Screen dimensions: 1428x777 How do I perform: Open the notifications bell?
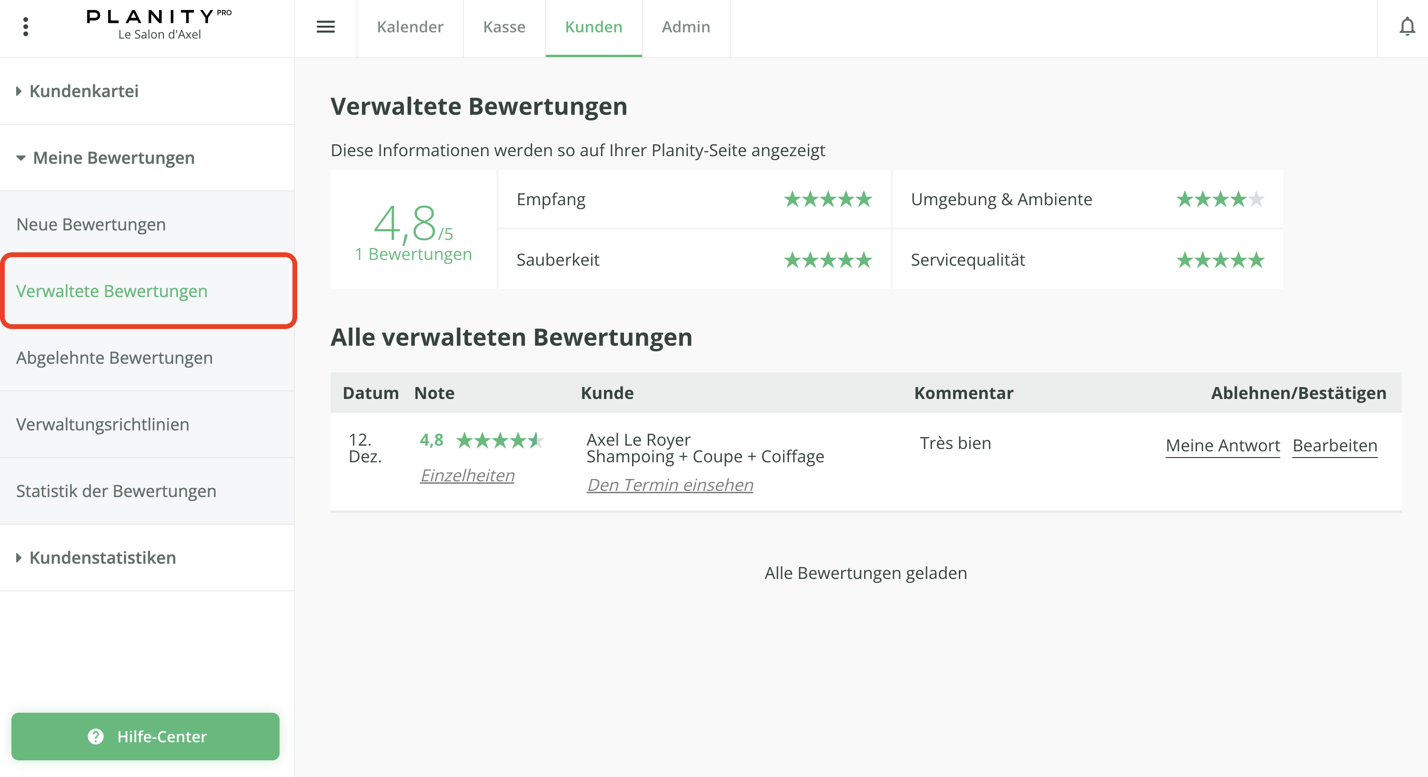point(1407,27)
